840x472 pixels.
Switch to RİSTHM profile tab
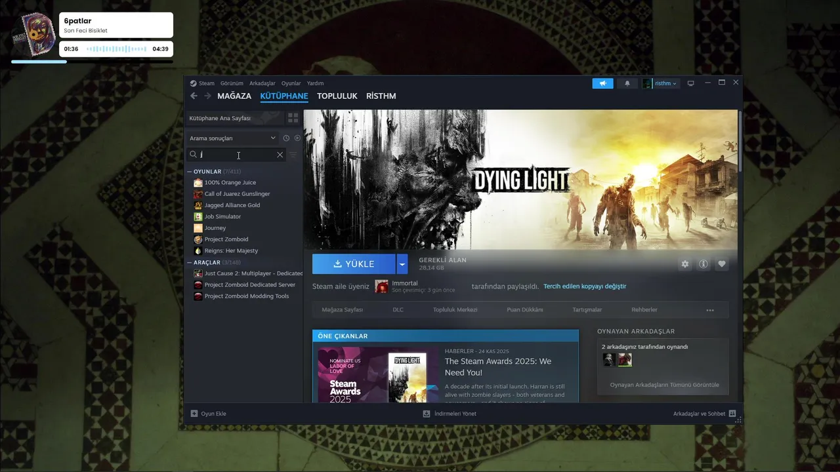coord(381,96)
